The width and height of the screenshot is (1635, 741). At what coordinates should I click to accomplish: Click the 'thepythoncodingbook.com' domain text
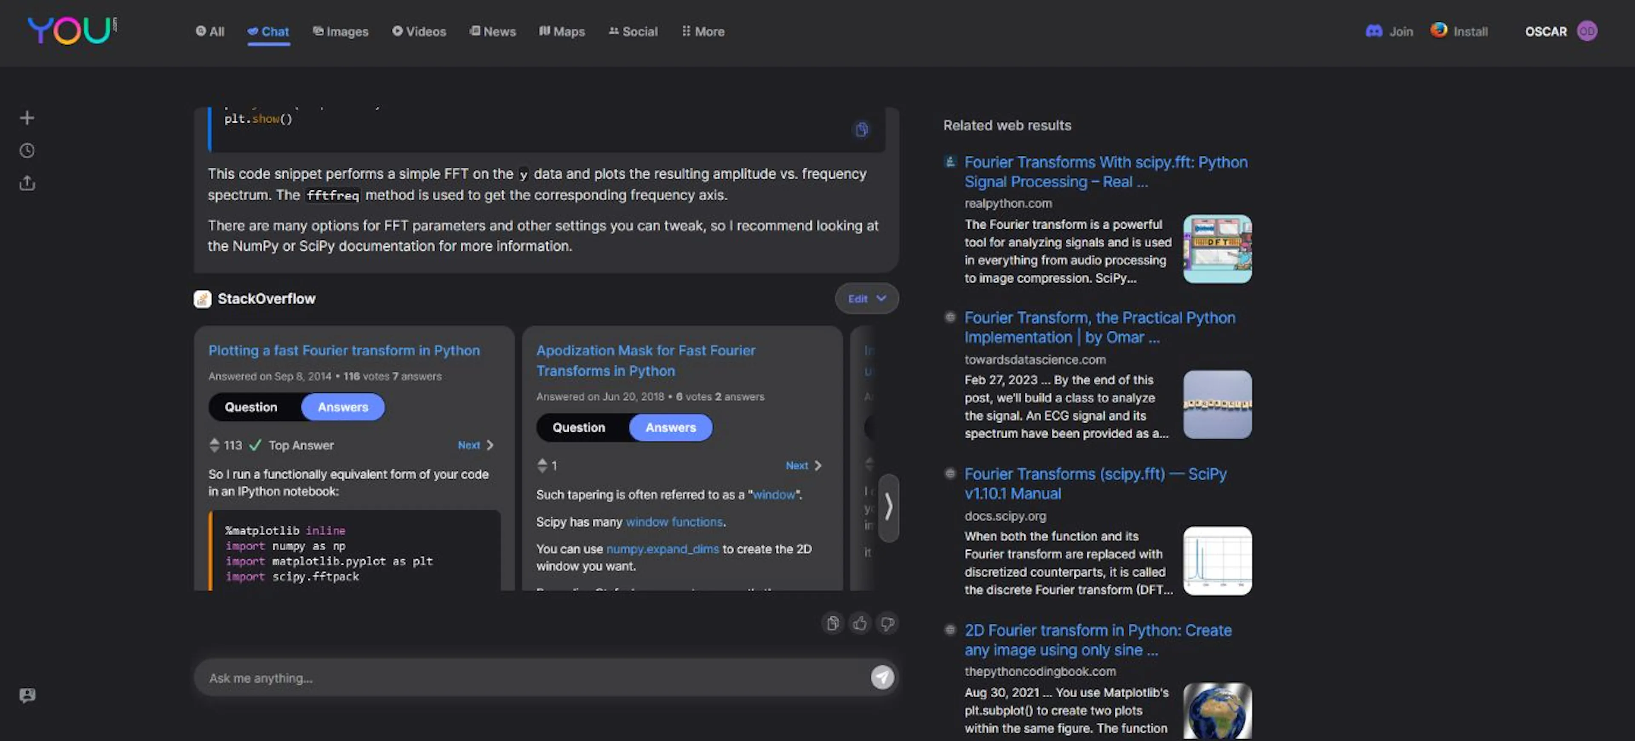[x=1040, y=671]
